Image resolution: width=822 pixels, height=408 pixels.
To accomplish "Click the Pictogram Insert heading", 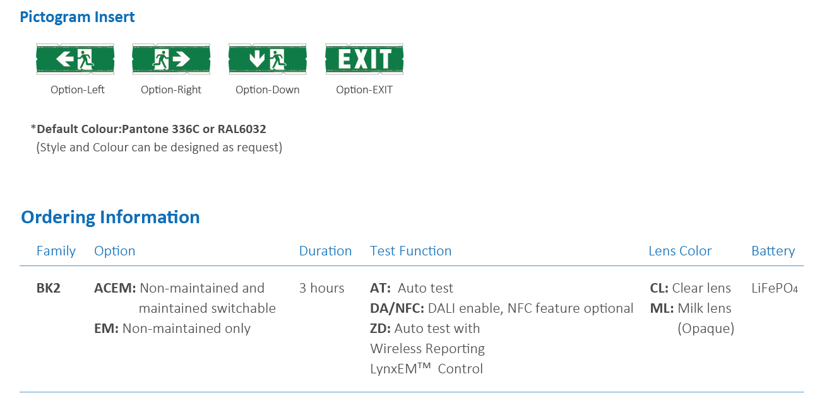I will [77, 17].
